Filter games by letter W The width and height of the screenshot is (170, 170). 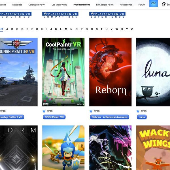point(117,29)
